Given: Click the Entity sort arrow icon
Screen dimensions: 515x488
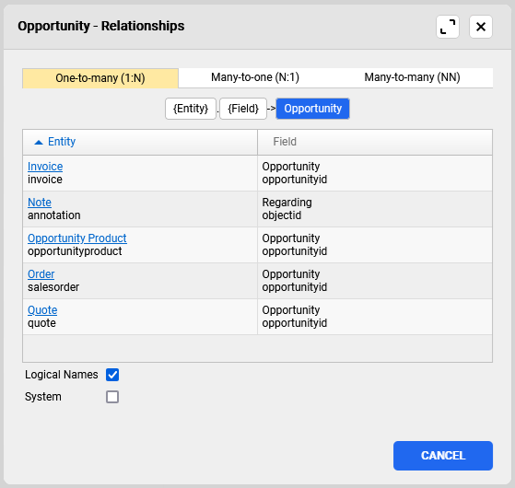Looking at the screenshot, I should pyautogui.click(x=39, y=142).
